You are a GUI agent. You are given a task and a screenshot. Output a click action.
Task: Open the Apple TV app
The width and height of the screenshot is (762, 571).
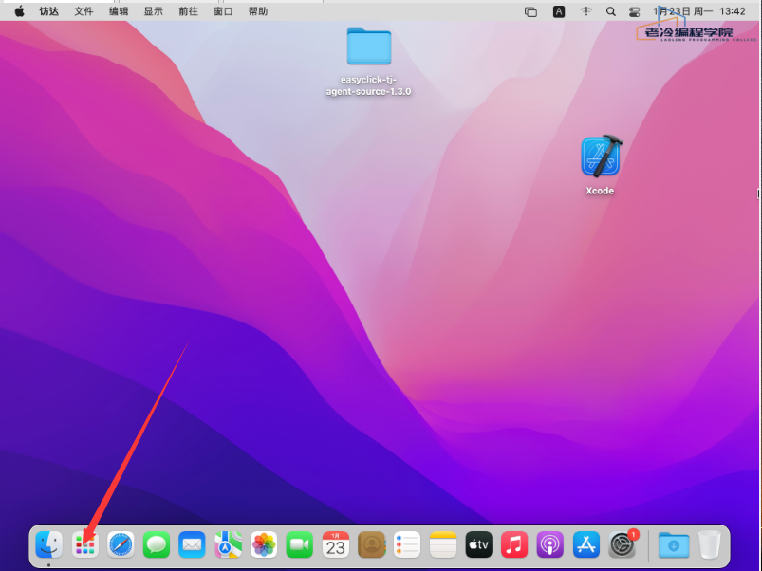478,544
